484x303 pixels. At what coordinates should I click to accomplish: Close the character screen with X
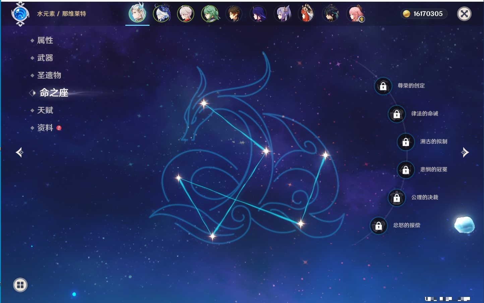pos(464,14)
